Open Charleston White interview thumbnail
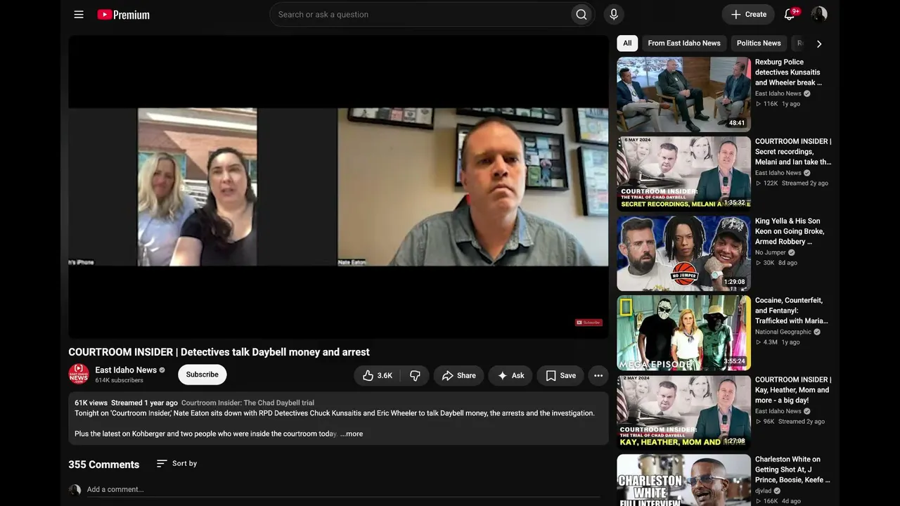This screenshot has height=506, width=900. 683,480
